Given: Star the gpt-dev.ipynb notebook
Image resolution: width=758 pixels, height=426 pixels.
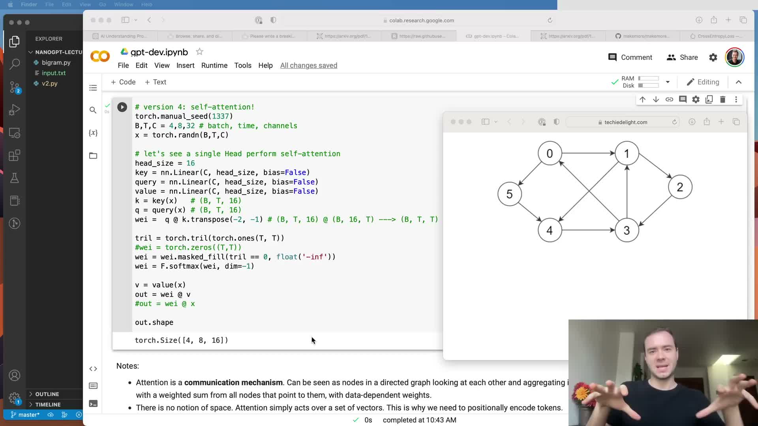Looking at the screenshot, I should [200, 52].
